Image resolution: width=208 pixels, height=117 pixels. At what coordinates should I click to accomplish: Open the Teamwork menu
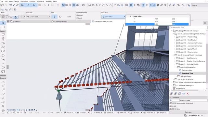pos(40,1)
